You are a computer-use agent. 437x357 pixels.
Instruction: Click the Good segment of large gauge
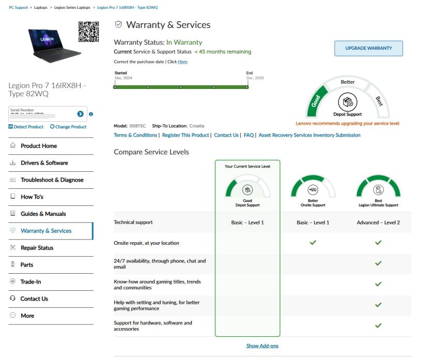click(x=317, y=101)
